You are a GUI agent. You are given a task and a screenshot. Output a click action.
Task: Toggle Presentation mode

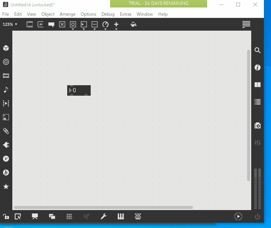click(x=35, y=216)
